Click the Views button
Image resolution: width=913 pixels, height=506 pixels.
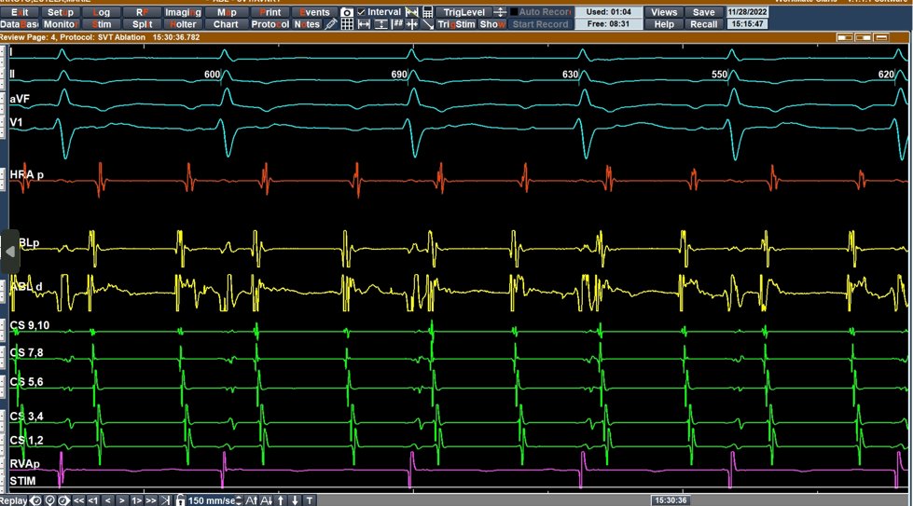point(664,12)
